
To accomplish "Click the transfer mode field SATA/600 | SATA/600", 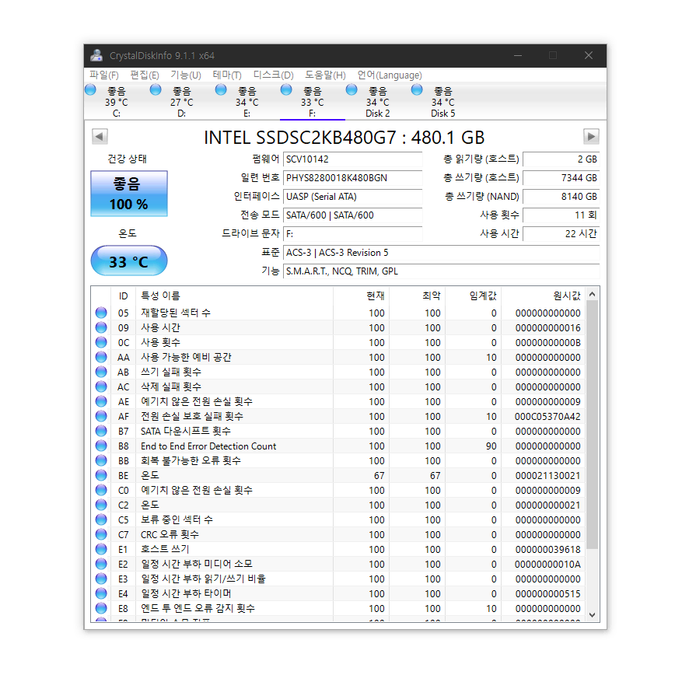I will (353, 215).
